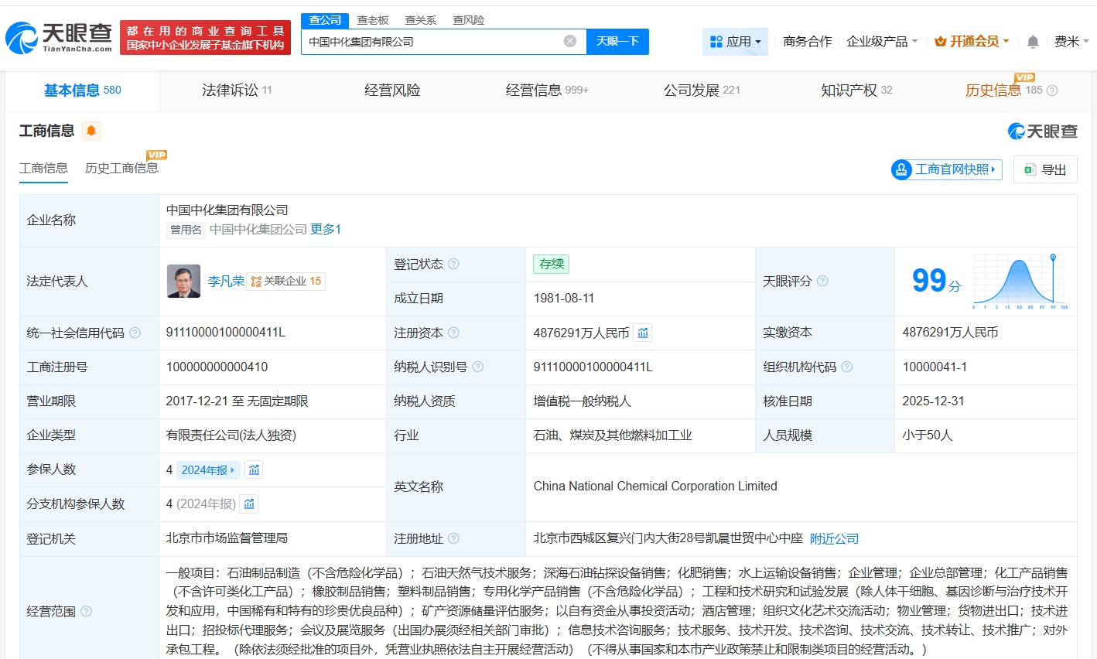Click the help icon beside 天眼评分
Screen dimensions: 1097x659
[822, 281]
